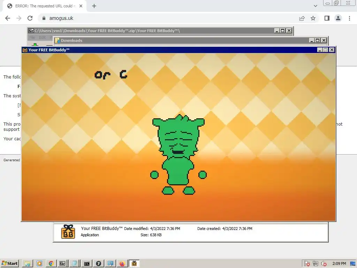
Task: Share this page from Chrome toolbar
Action: [x=302, y=18]
